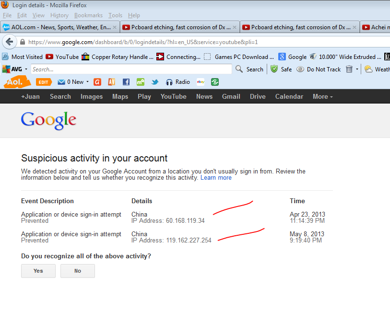Open Copper Rotary Handle bookmark

point(118,57)
